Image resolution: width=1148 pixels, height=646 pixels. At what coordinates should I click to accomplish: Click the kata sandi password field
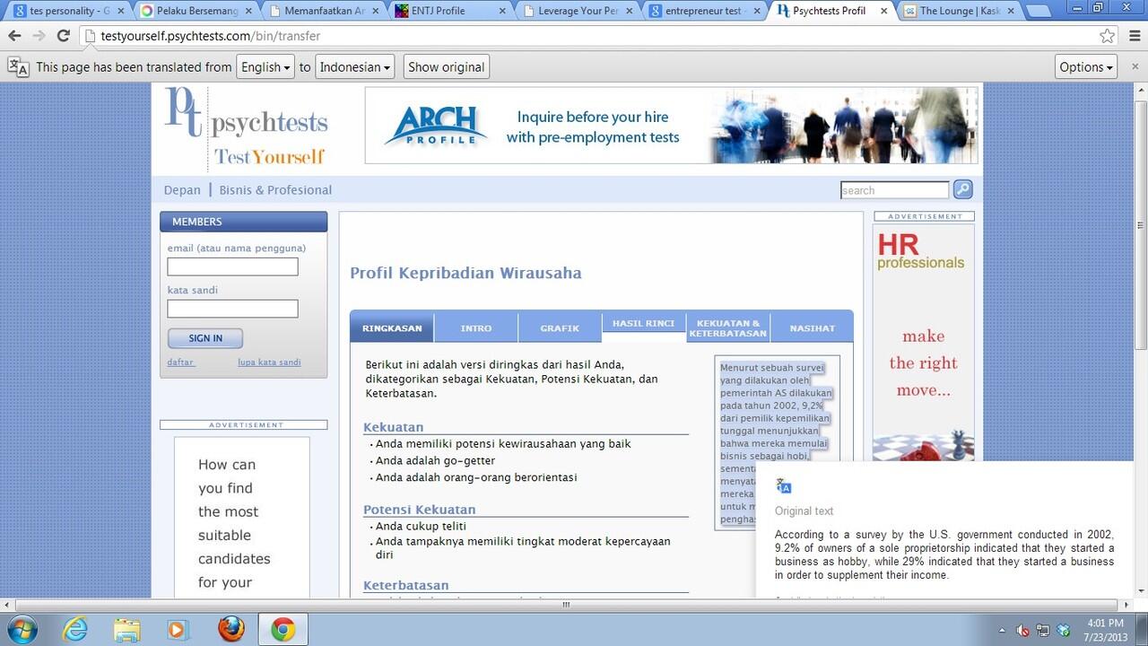coord(232,309)
